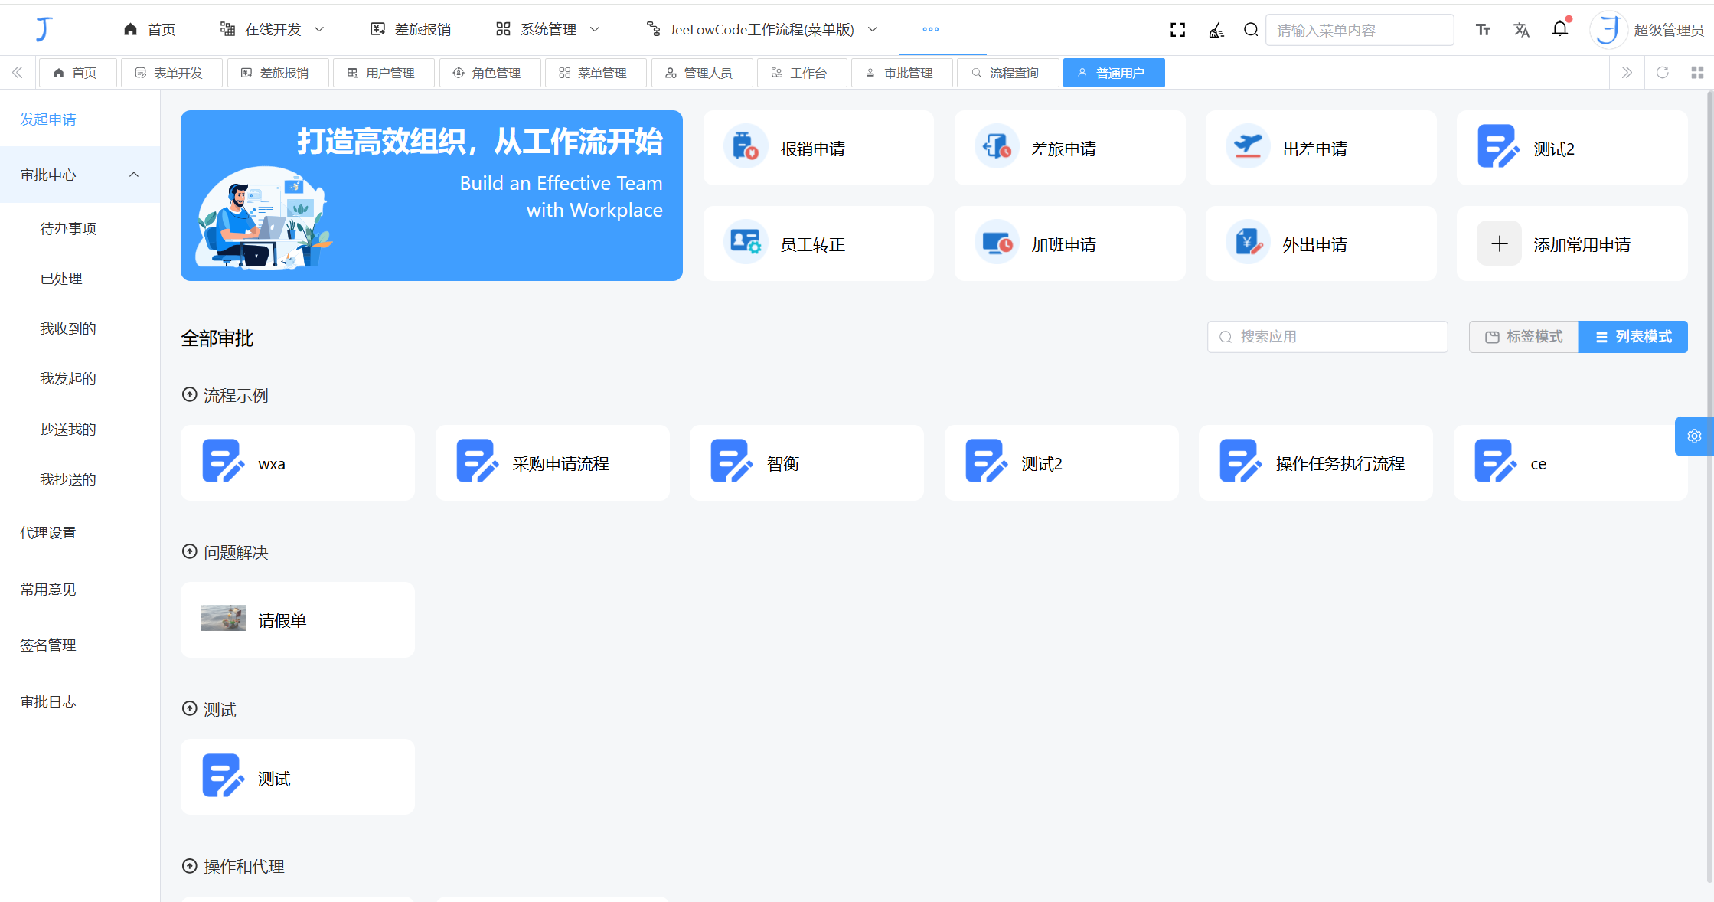The width and height of the screenshot is (1714, 902).
Task: Enter fullscreen via the fullscreen icon
Action: (x=1178, y=29)
